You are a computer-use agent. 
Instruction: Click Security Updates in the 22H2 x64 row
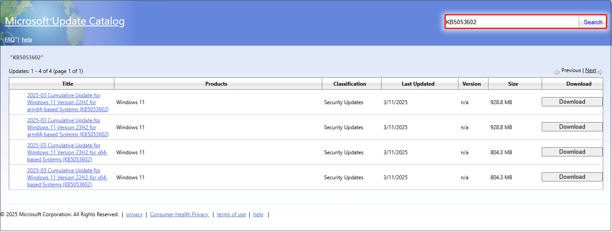point(344,178)
